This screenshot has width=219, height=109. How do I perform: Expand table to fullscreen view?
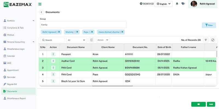click(x=212, y=40)
